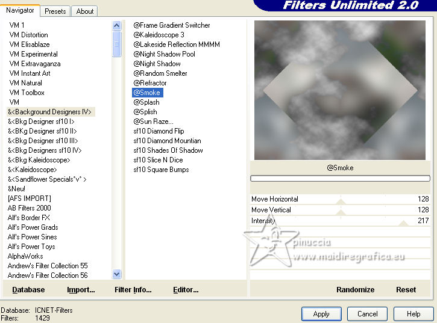437x323 pixels.
Task: Switch to the Presets tab
Action: pyautogui.click(x=55, y=11)
